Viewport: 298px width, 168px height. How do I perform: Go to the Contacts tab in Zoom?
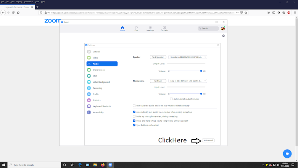pos(164,29)
